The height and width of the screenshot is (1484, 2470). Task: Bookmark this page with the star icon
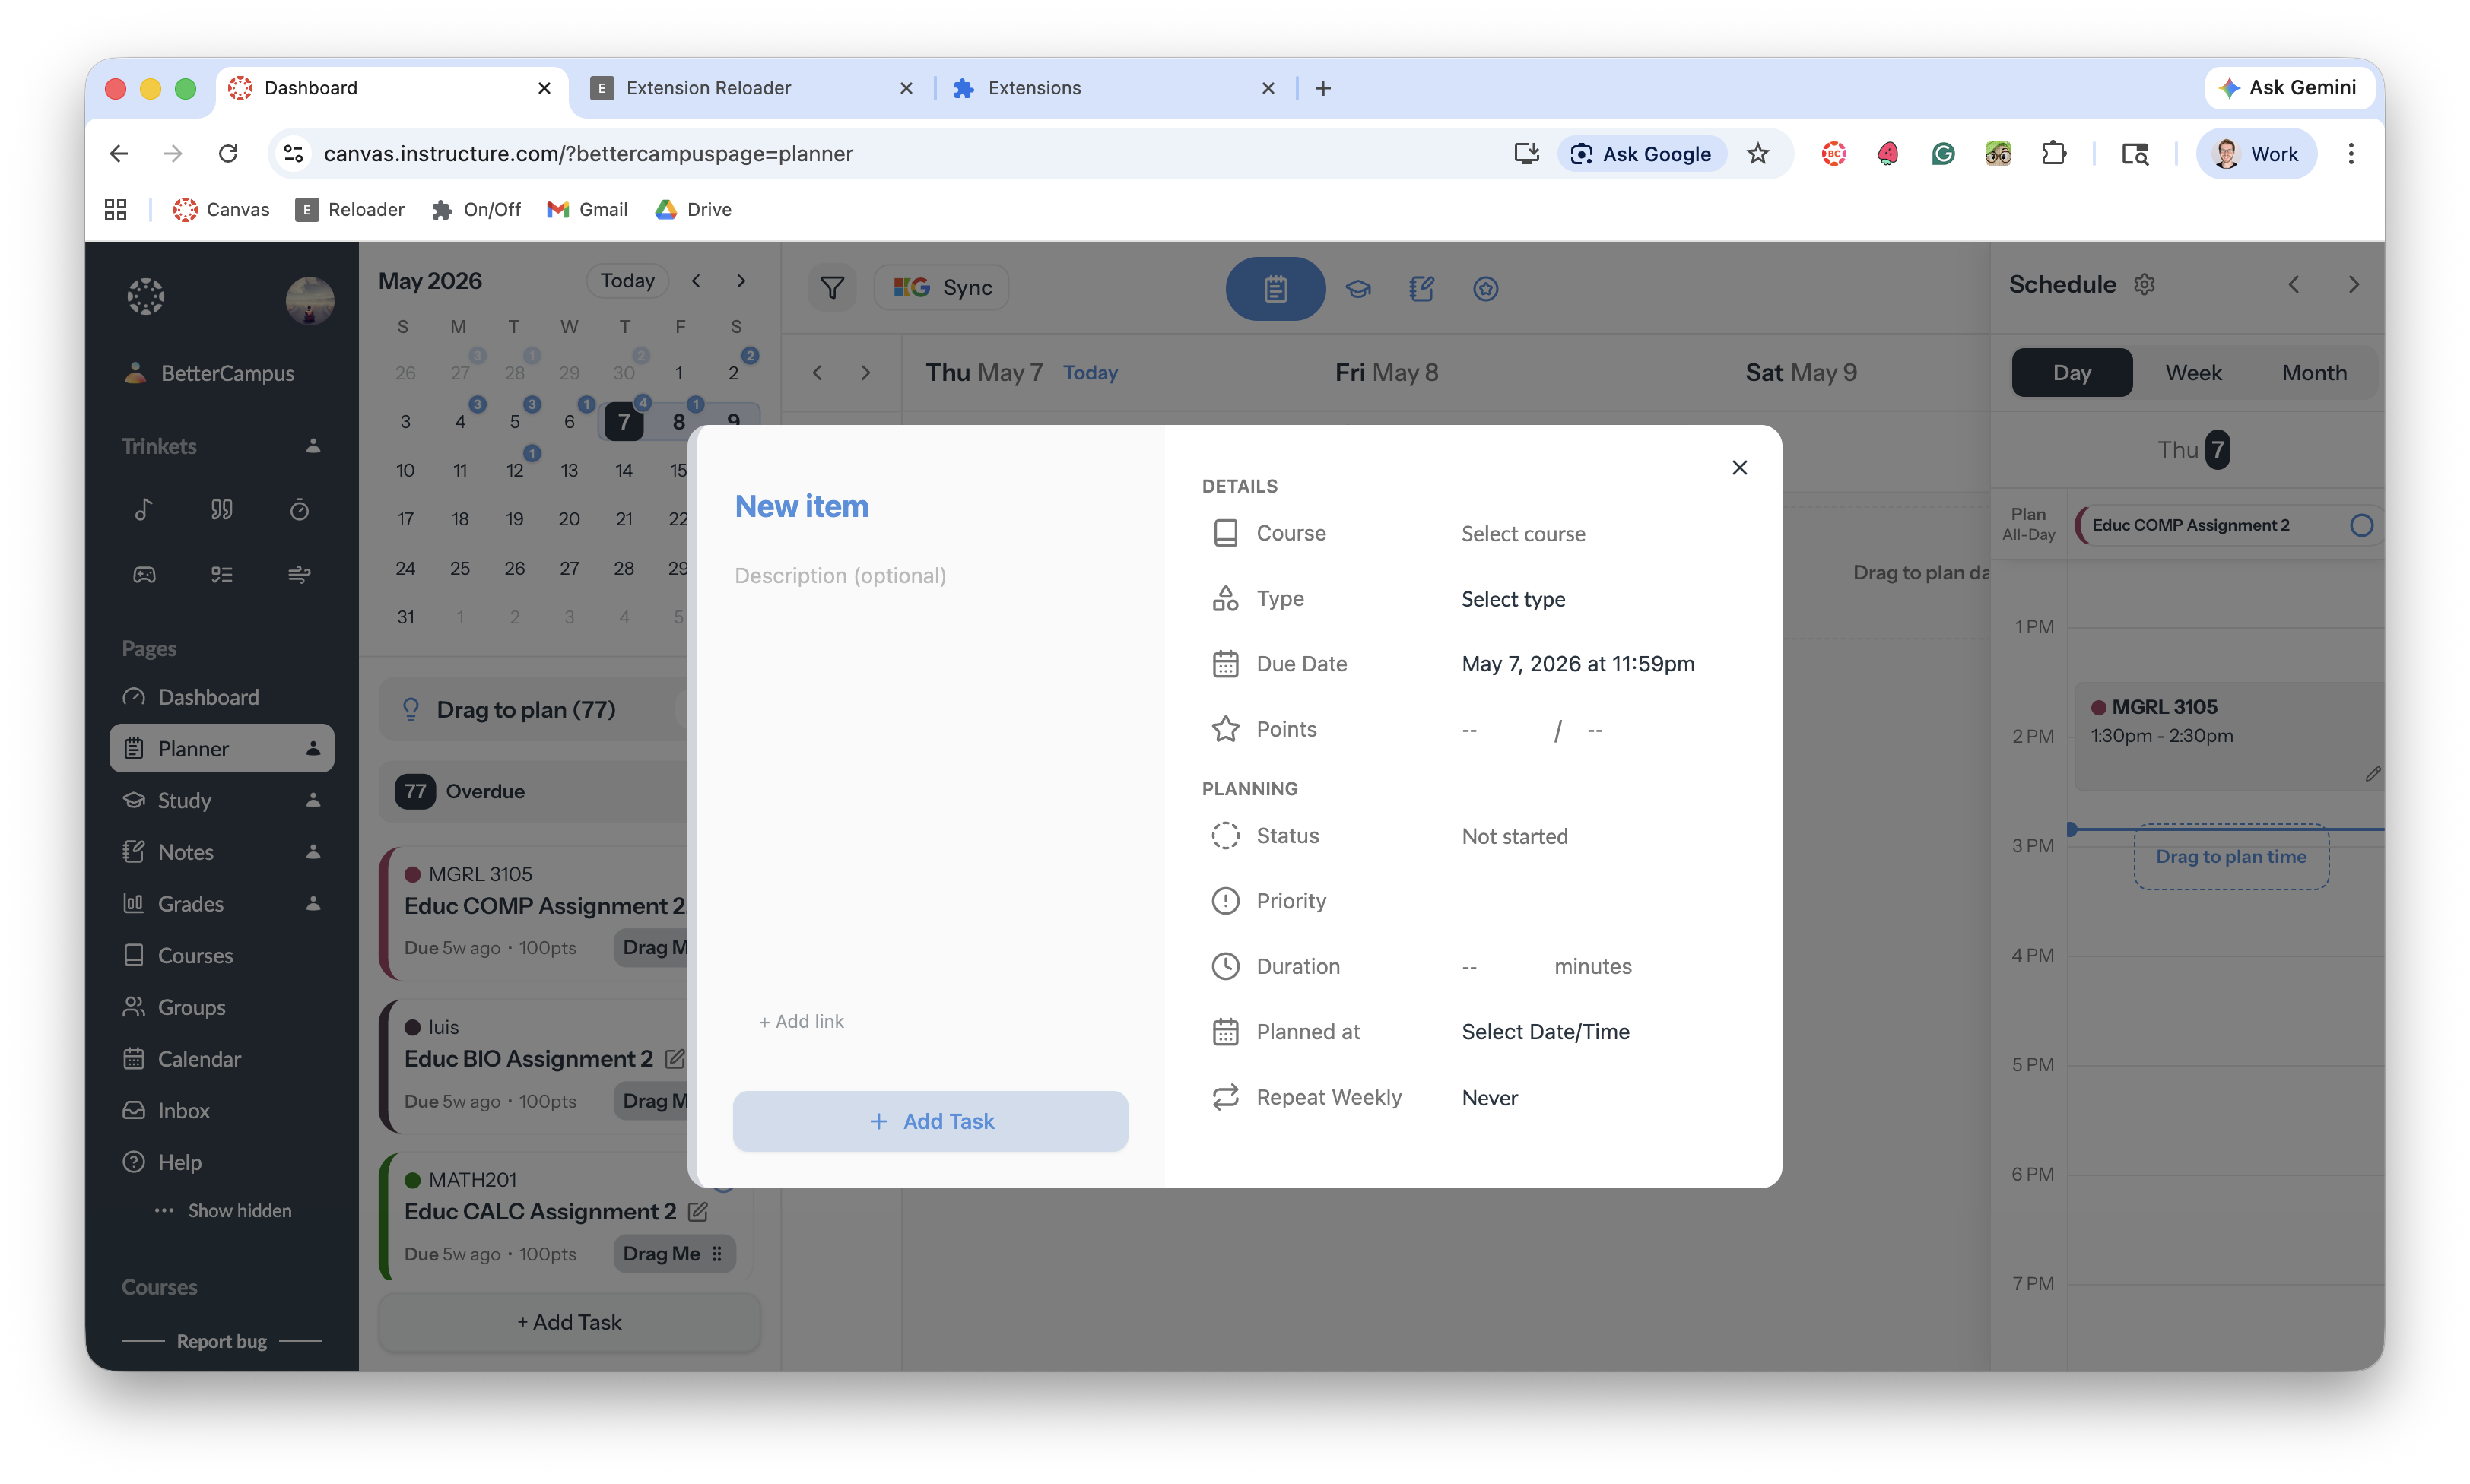click(1757, 154)
